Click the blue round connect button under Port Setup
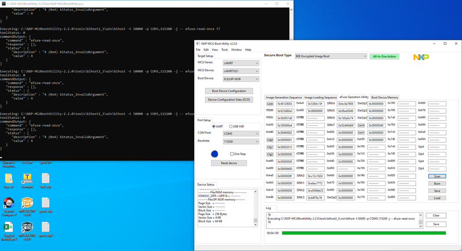 point(215,154)
